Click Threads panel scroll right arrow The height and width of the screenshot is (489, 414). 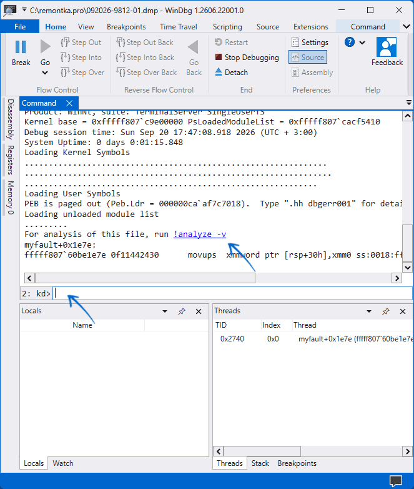point(408,451)
